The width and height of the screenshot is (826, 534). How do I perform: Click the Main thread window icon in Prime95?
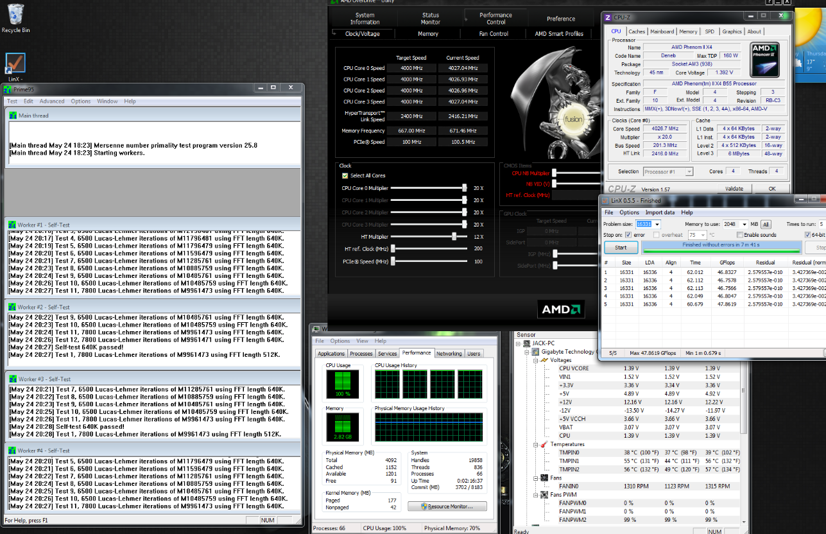pos(12,116)
